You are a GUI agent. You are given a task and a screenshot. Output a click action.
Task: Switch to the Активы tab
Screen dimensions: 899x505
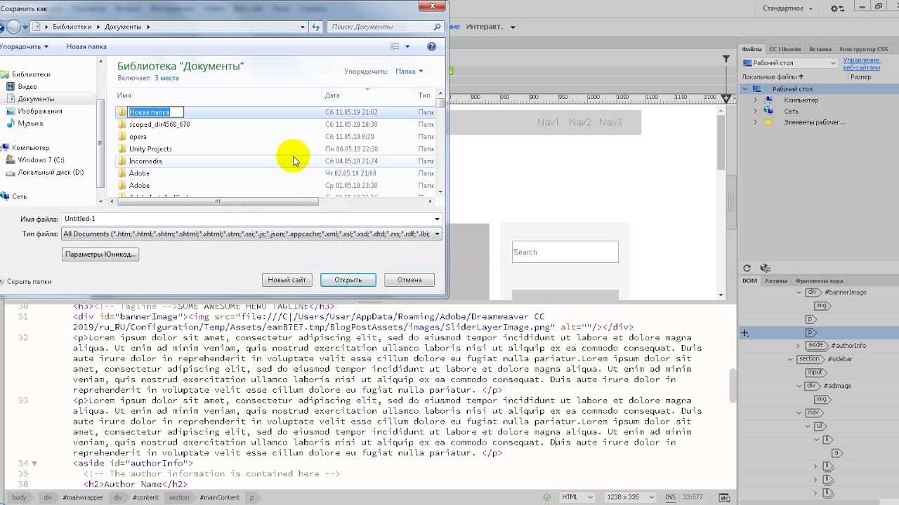coord(776,281)
